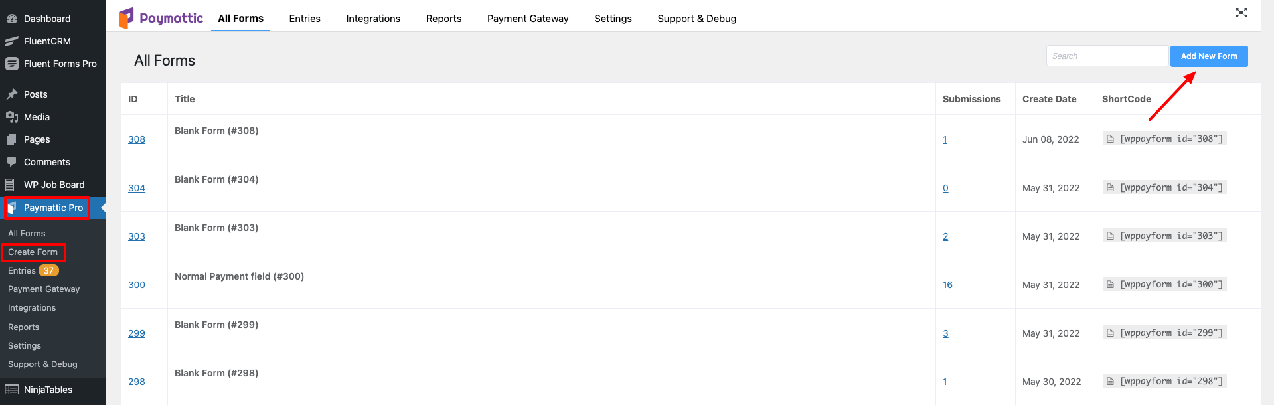
Task: Copy shortcode icon for form 300
Action: click(1110, 285)
